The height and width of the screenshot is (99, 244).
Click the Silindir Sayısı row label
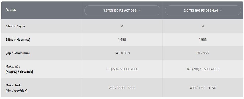(15, 26)
